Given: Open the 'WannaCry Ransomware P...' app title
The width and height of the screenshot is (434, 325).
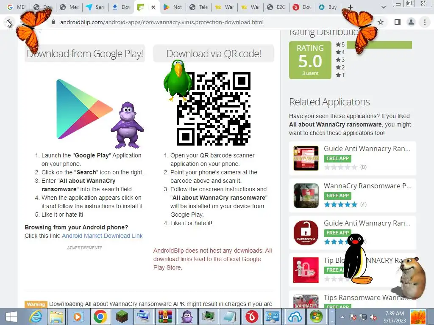Looking at the screenshot, I should (x=367, y=186).
